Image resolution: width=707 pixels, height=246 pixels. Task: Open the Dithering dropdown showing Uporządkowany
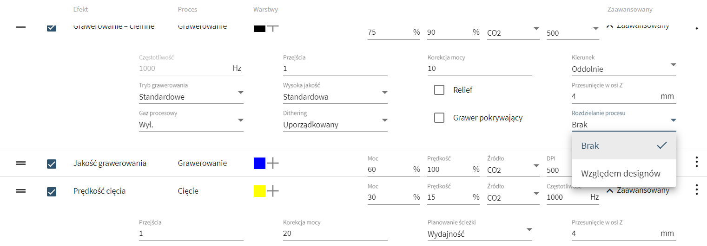(x=335, y=125)
